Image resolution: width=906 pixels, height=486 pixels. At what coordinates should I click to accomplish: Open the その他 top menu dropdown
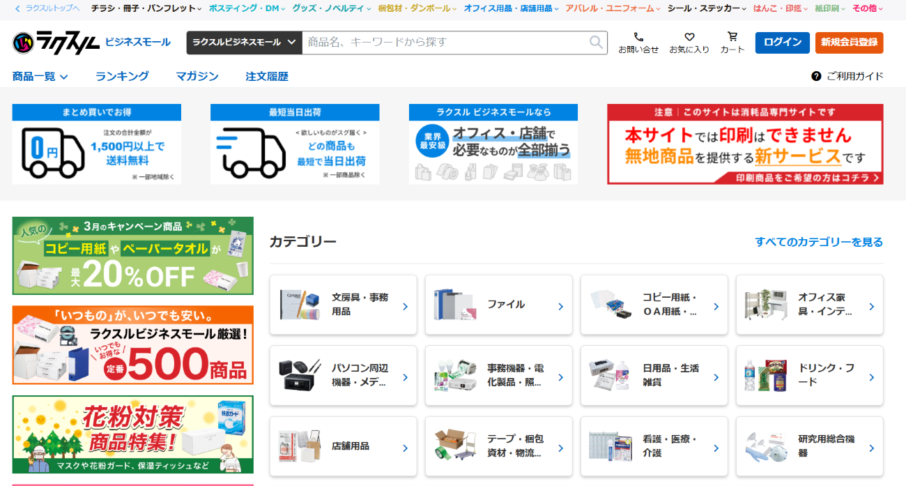867,8
